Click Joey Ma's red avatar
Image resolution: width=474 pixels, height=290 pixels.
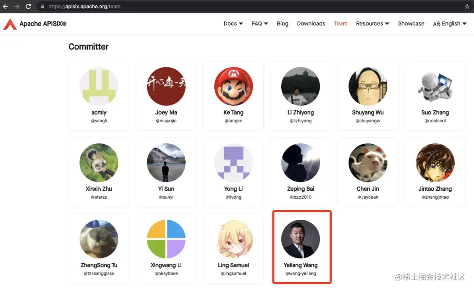click(166, 86)
